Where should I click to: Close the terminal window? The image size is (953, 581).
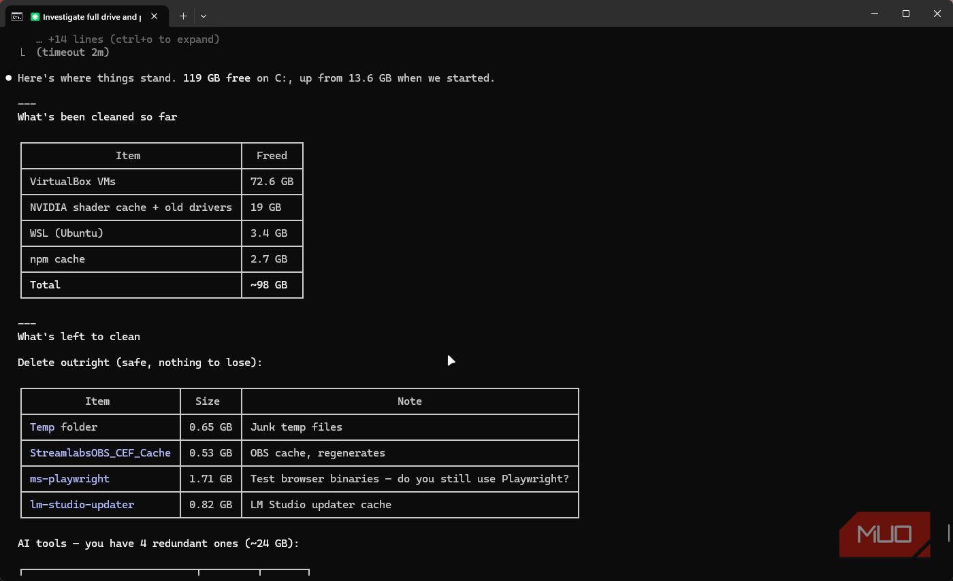point(937,14)
